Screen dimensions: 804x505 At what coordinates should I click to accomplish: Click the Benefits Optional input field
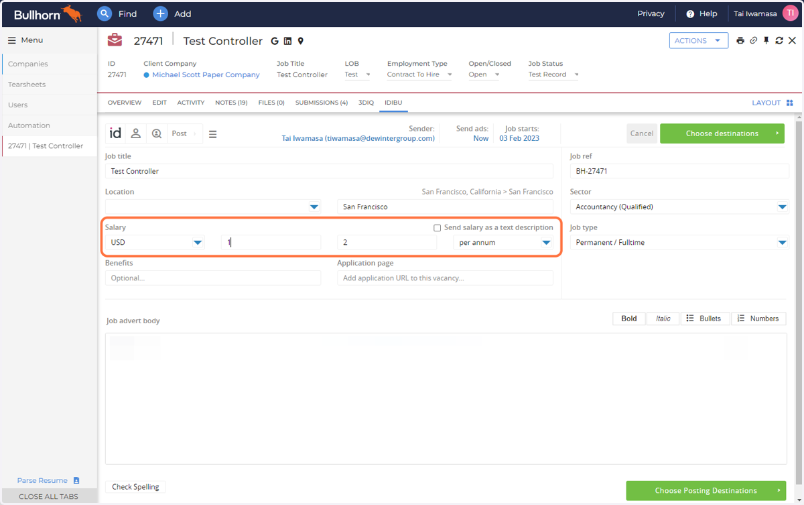pos(213,278)
